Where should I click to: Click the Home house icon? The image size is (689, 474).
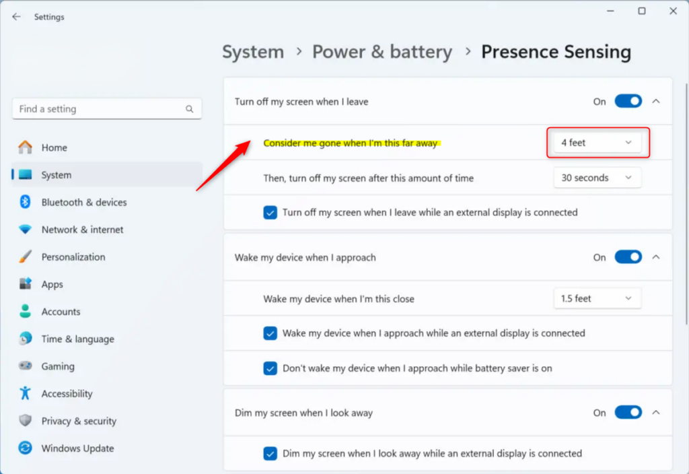[25, 147]
